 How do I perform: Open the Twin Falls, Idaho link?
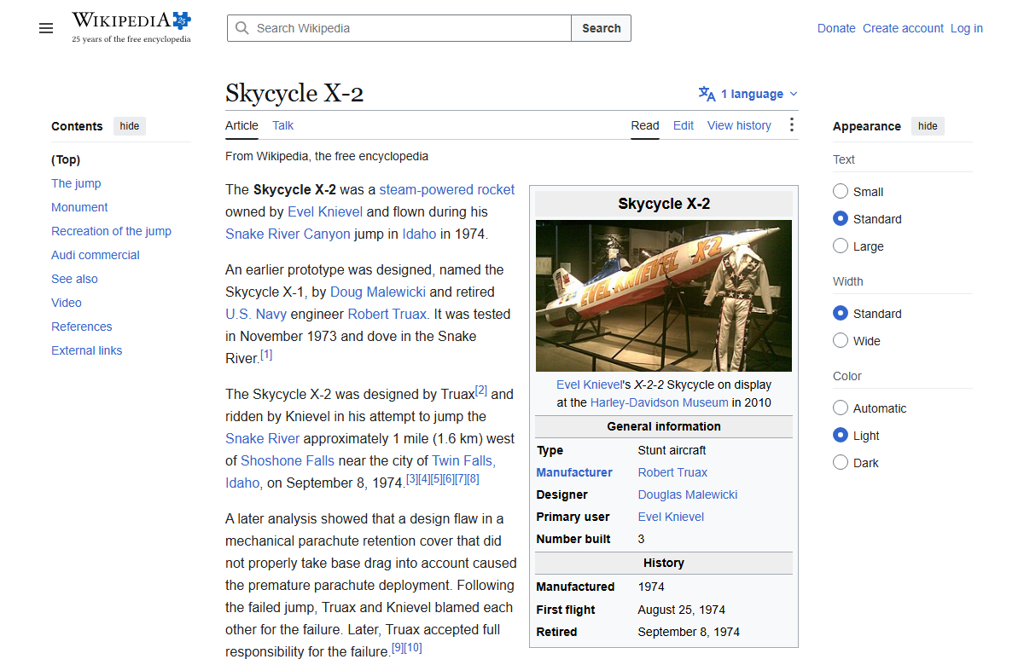463,460
